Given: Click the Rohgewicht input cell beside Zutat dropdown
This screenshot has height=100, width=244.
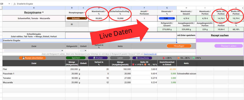Looking at the screenshot, I should point(72,51).
